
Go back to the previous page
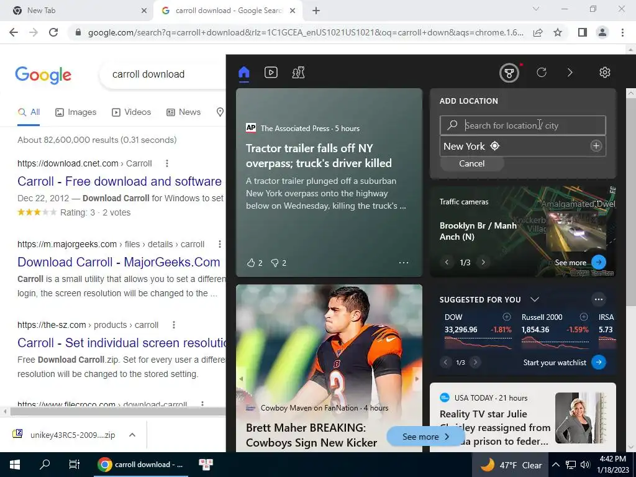pyautogui.click(x=14, y=32)
